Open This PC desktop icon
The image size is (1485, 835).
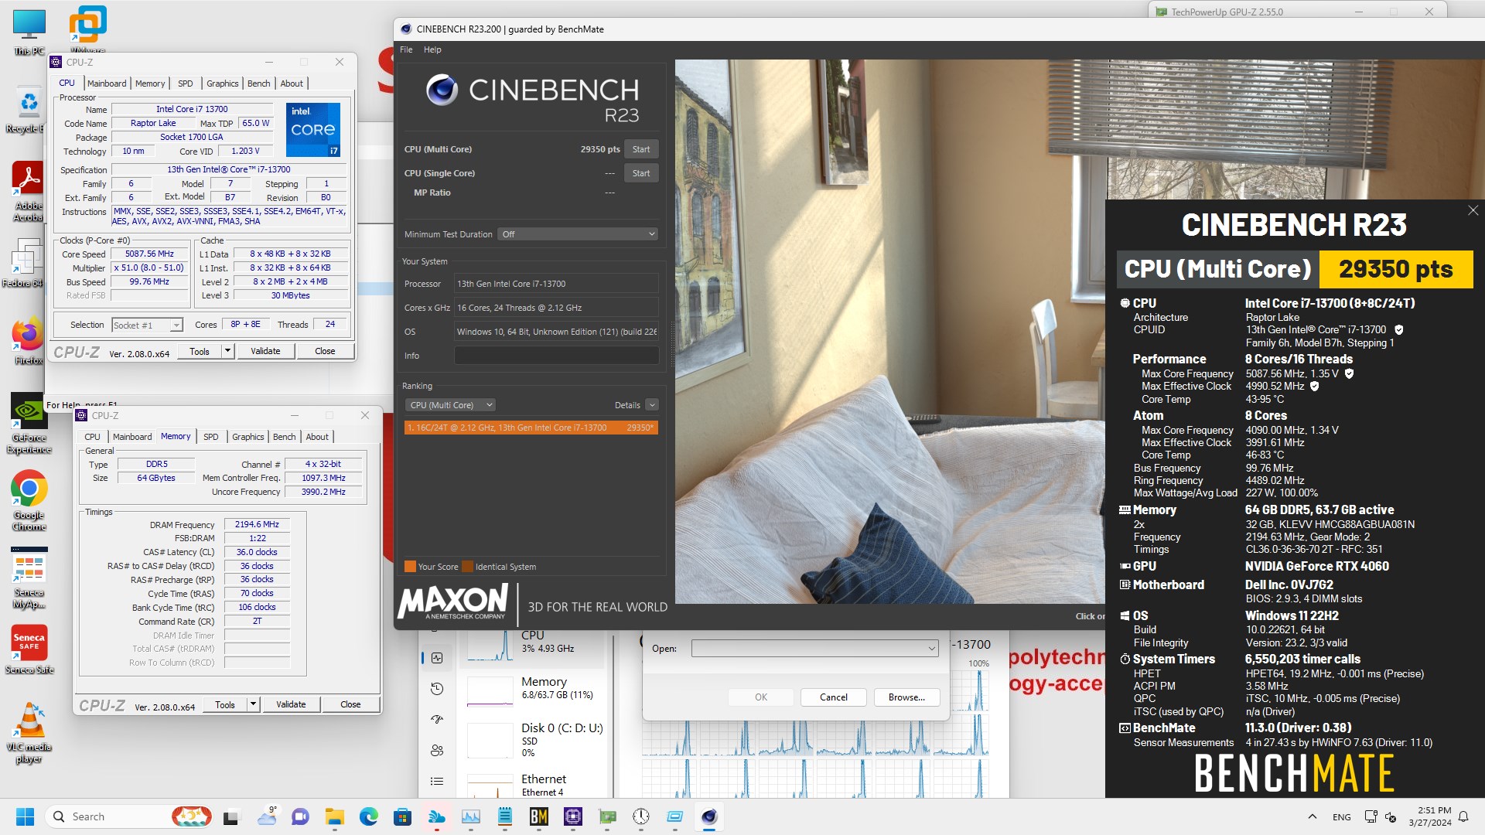[29, 32]
